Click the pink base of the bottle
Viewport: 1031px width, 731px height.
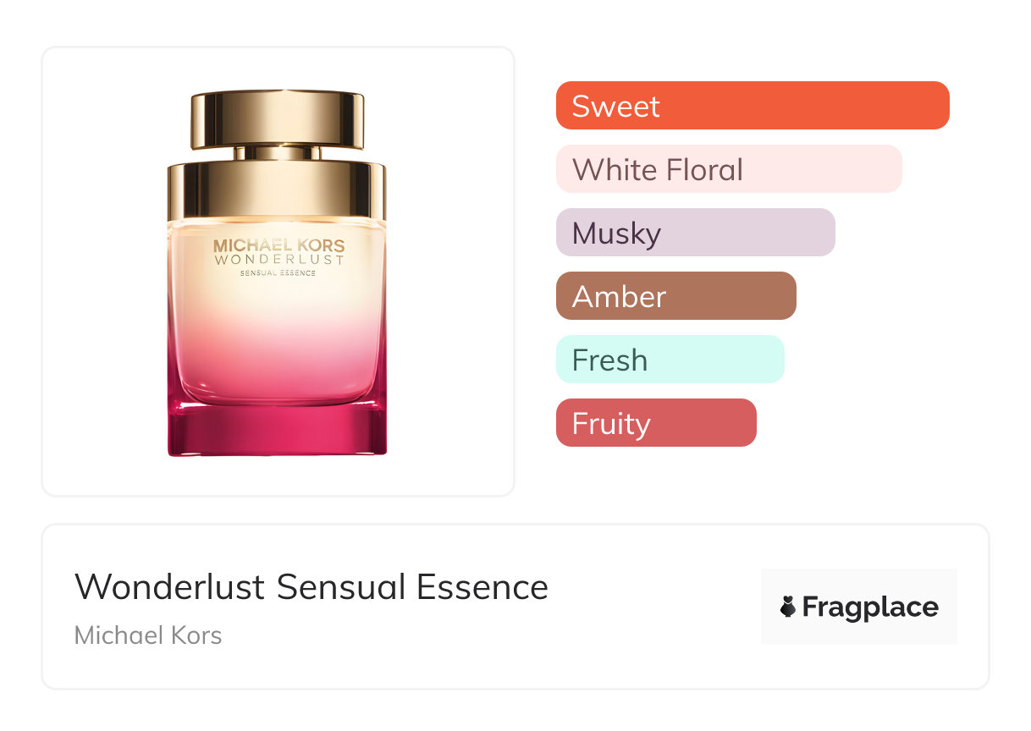click(x=278, y=430)
